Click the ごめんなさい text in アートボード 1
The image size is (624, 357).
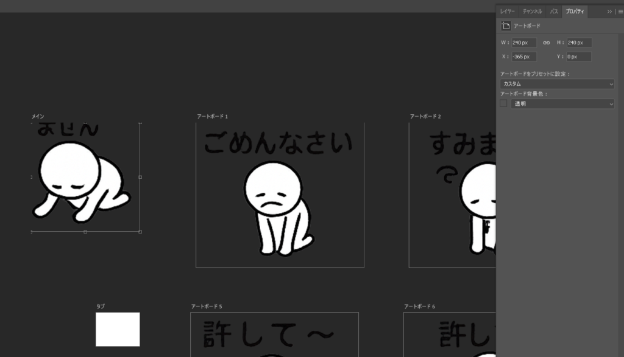(278, 144)
